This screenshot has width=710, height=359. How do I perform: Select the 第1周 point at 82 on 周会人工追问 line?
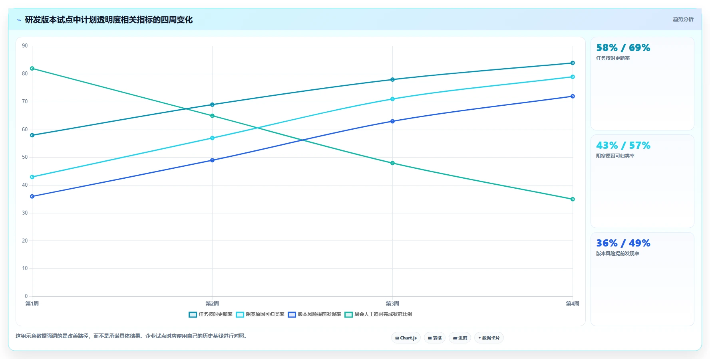(x=32, y=69)
